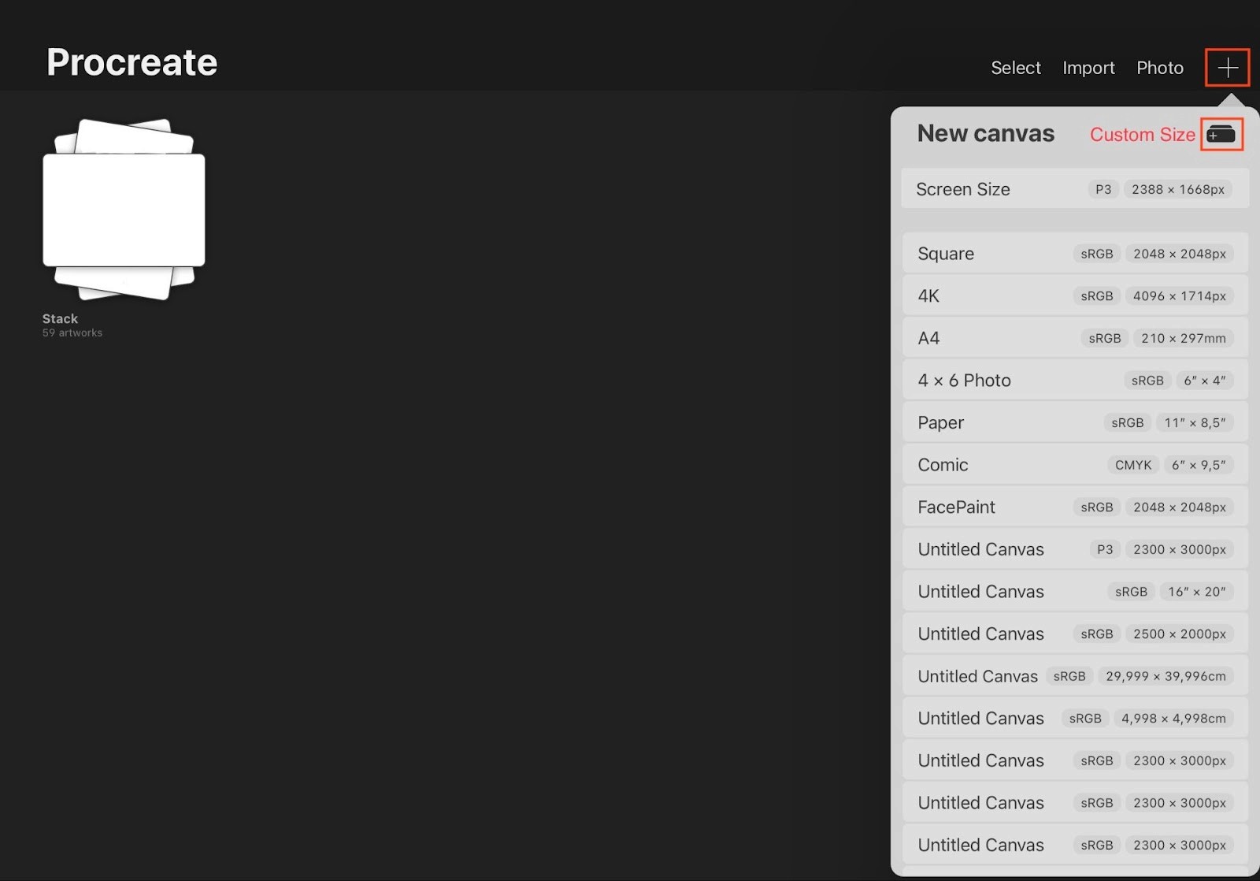Viewport: 1260px width, 881px height.
Task: Open the Stack thumbnail with 59 artworks
Action: click(124, 210)
